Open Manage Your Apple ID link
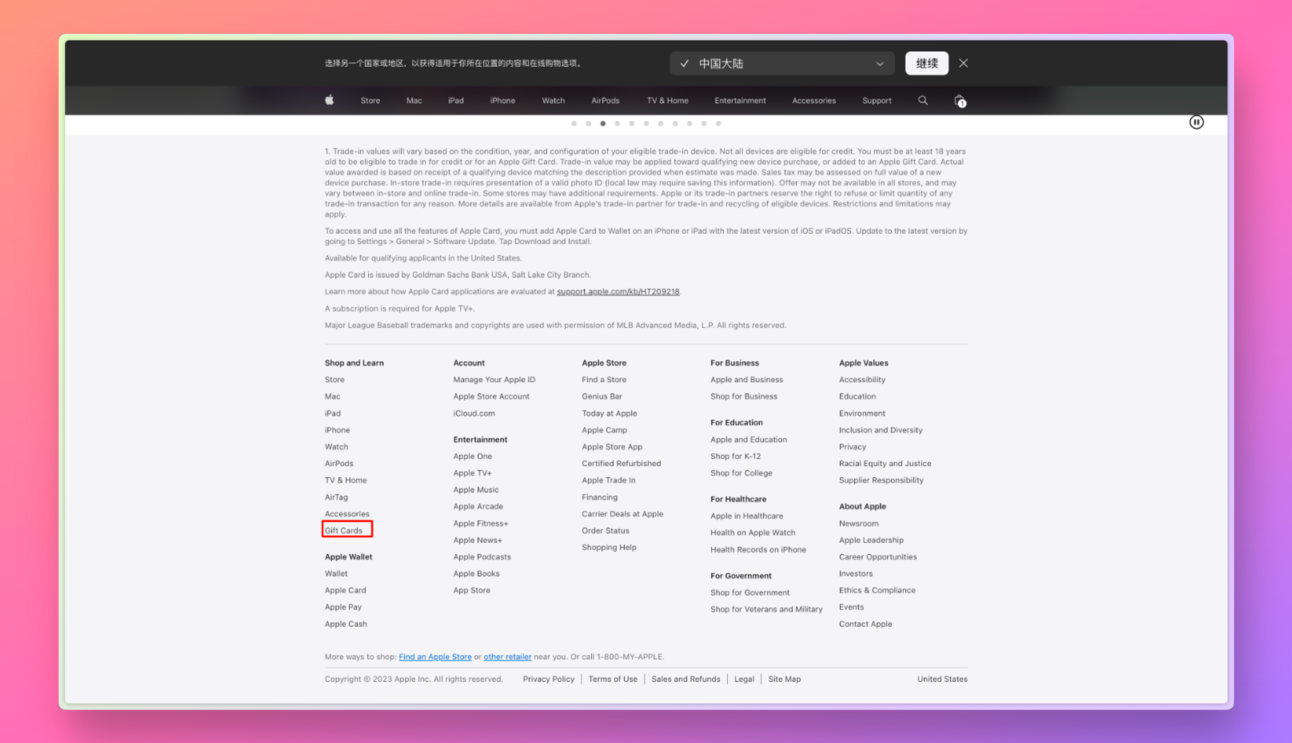The width and height of the screenshot is (1292, 743). pyautogui.click(x=494, y=380)
